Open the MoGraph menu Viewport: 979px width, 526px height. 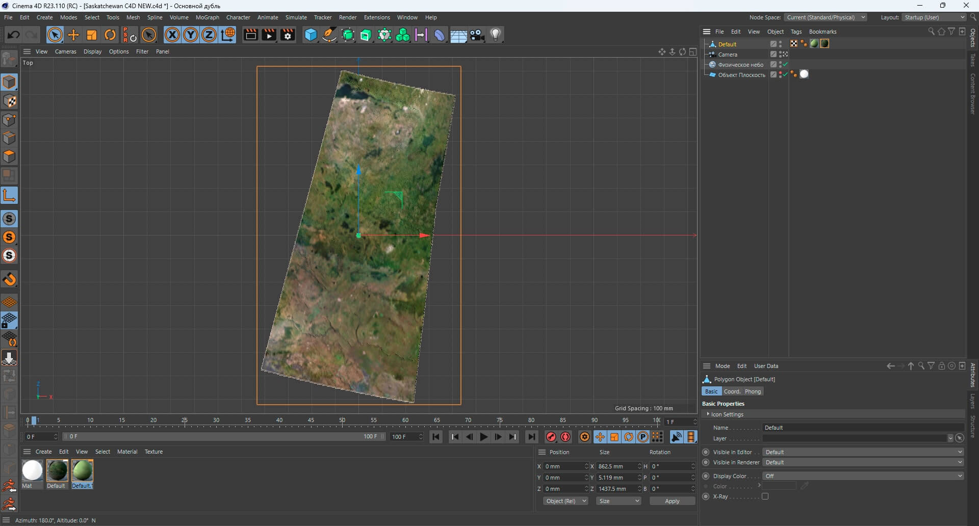(x=207, y=17)
